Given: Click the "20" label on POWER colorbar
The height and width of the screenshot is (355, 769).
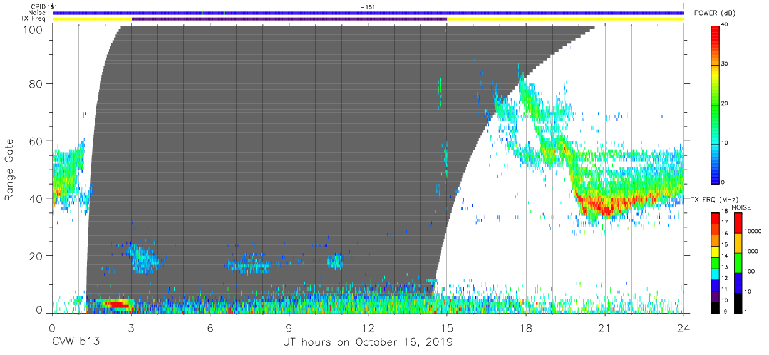Looking at the screenshot, I should (724, 104).
